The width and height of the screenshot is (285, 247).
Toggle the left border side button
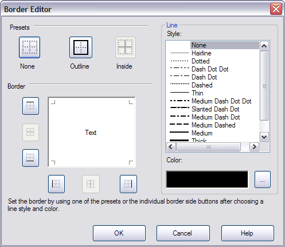(x=56, y=184)
